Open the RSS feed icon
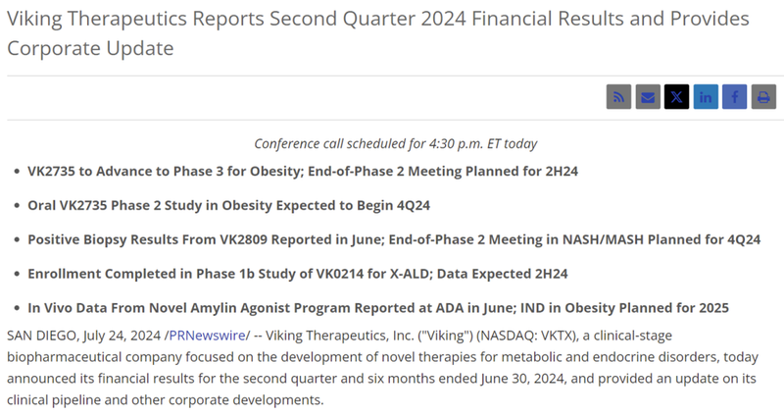The width and height of the screenshot is (784, 415). (x=618, y=97)
